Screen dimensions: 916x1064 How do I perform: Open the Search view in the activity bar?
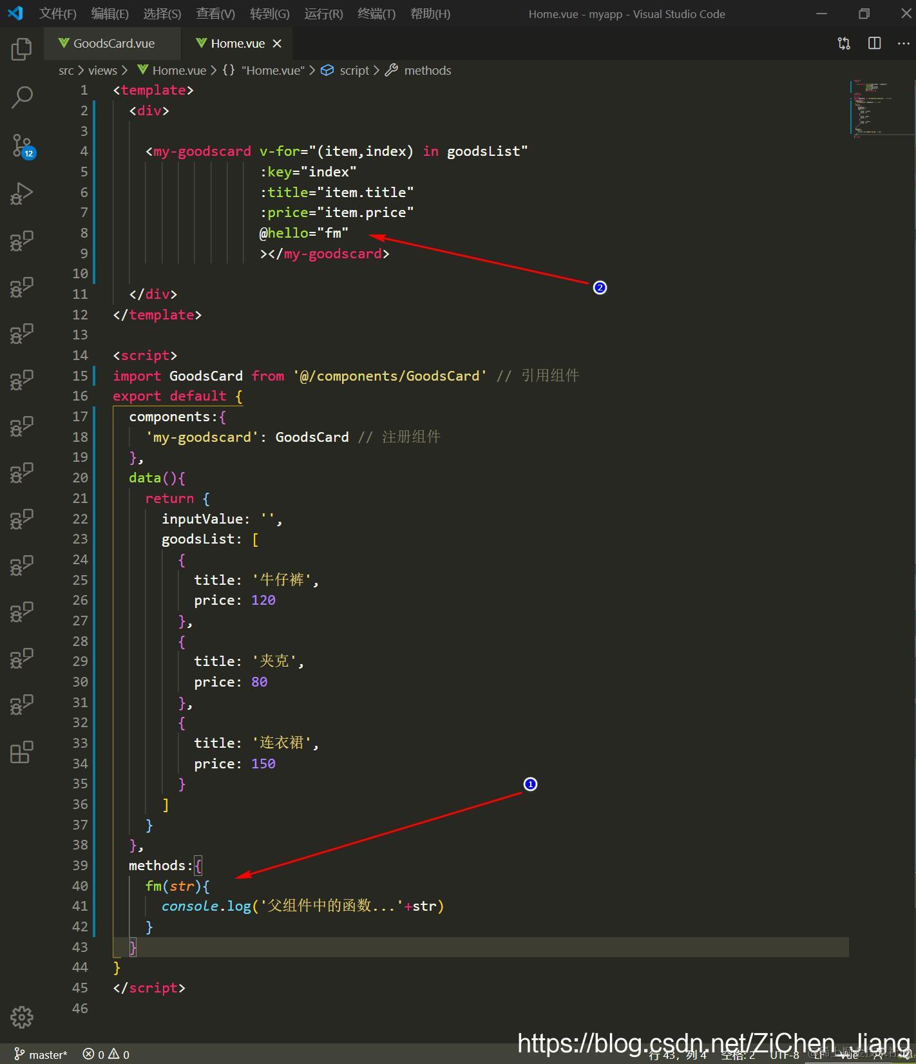[x=21, y=97]
